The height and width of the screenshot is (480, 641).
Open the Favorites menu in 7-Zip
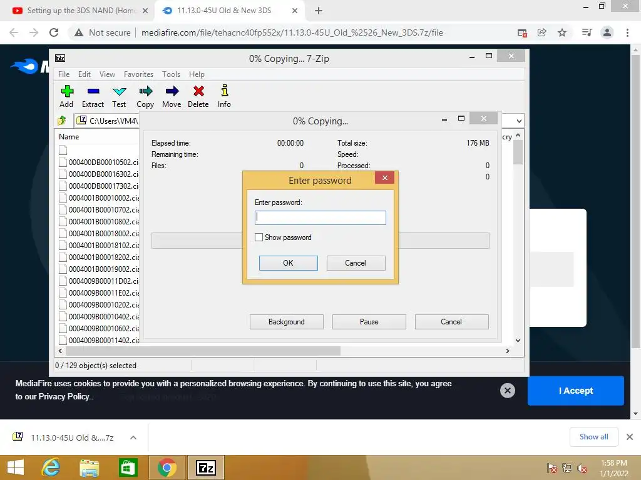[138, 74]
